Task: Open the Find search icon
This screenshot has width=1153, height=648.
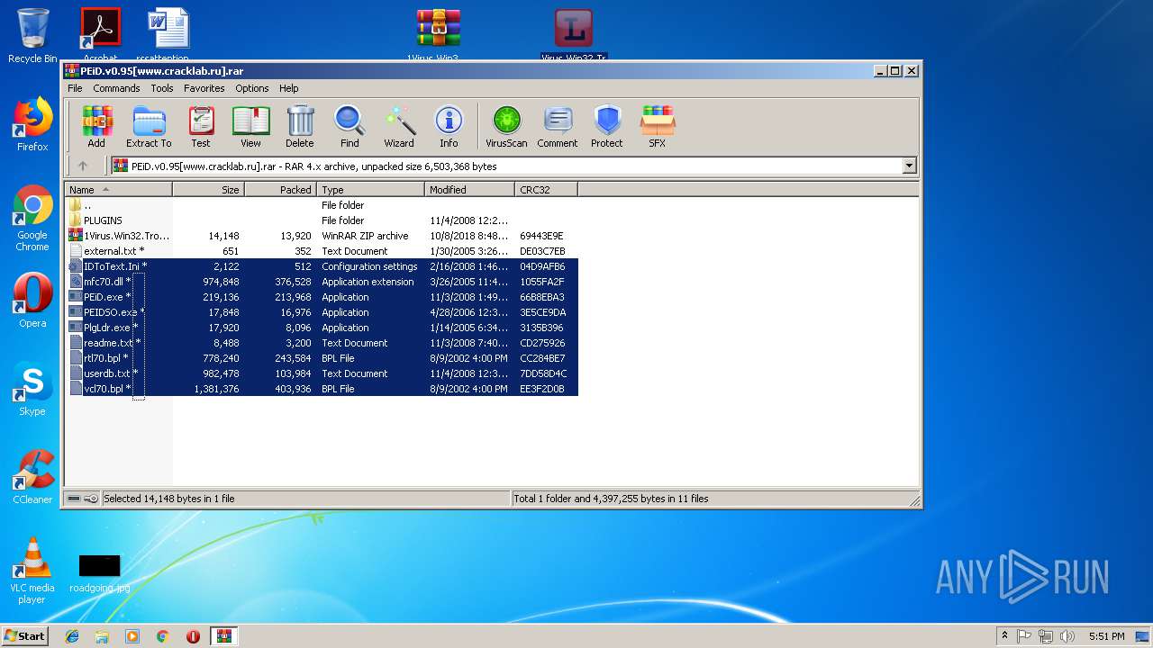Action: [x=350, y=126]
